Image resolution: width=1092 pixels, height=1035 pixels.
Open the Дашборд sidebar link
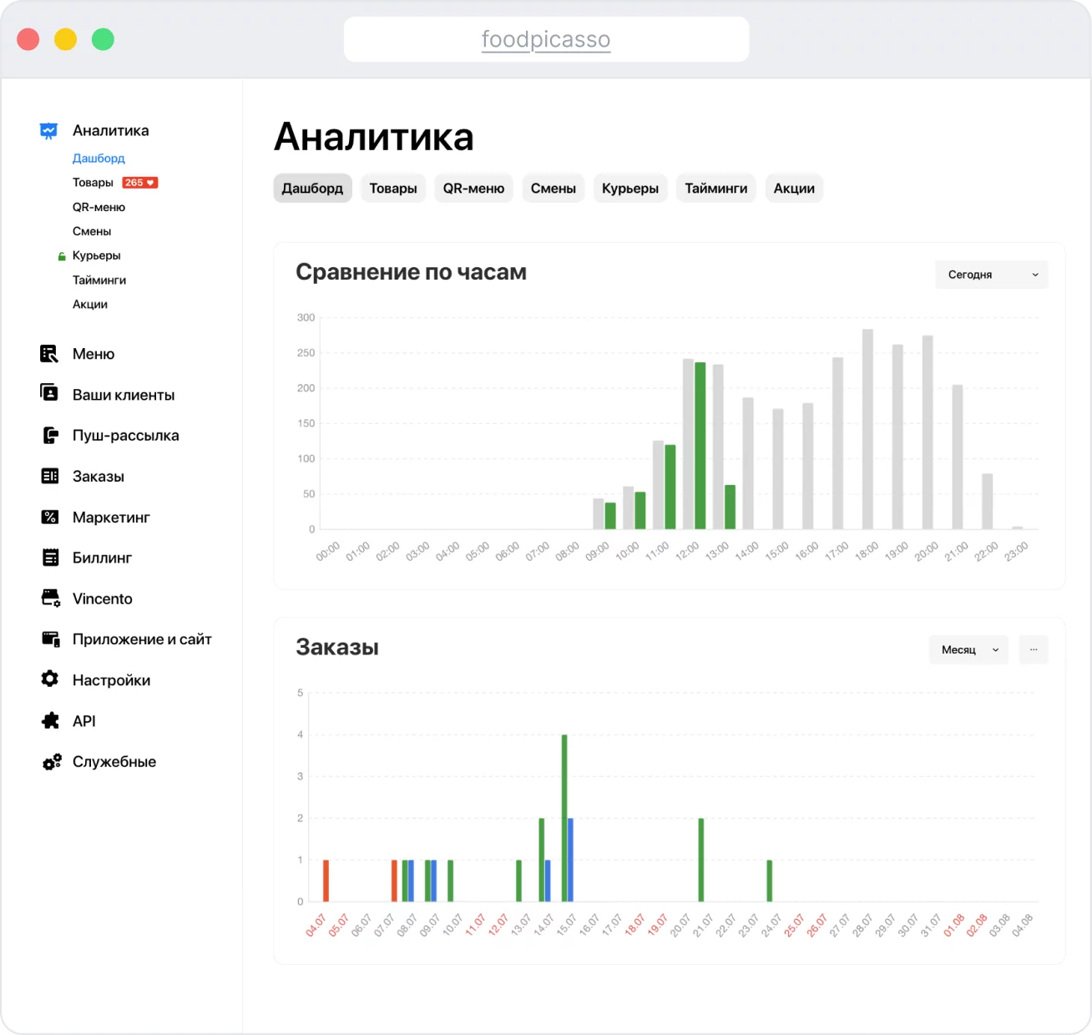(x=99, y=159)
